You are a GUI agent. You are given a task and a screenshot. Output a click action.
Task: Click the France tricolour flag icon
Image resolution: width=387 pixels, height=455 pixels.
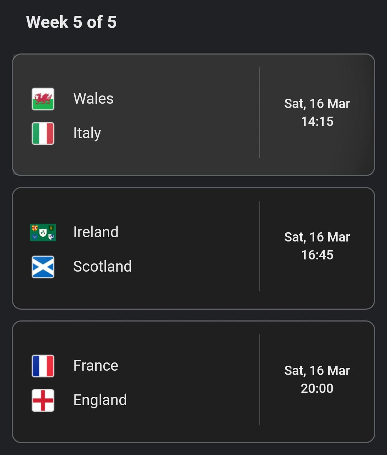[43, 366]
